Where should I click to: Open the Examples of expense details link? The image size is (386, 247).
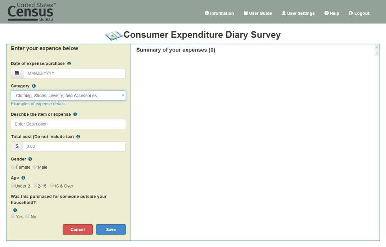[38, 104]
